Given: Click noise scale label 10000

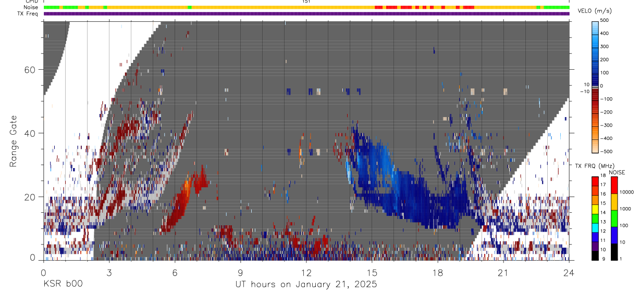Looking at the screenshot, I should [628, 193].
